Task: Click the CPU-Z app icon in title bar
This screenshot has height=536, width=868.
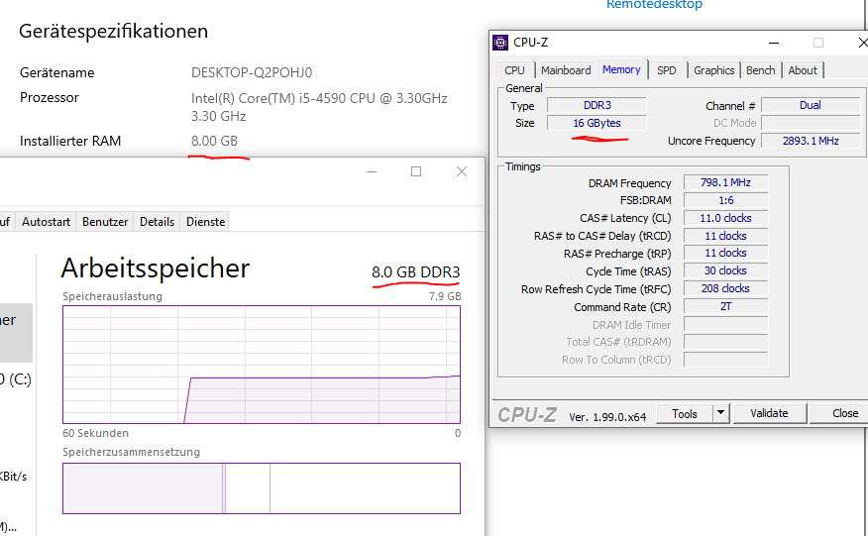Action: click(x=500, y=42)
